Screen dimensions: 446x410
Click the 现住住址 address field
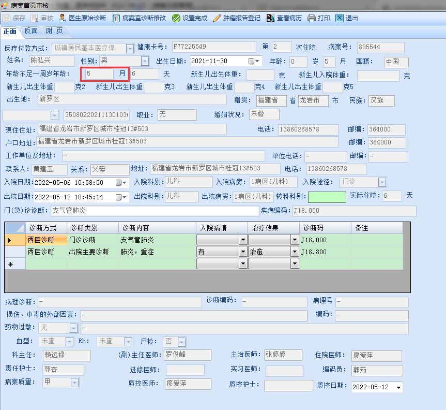(132, 129)
